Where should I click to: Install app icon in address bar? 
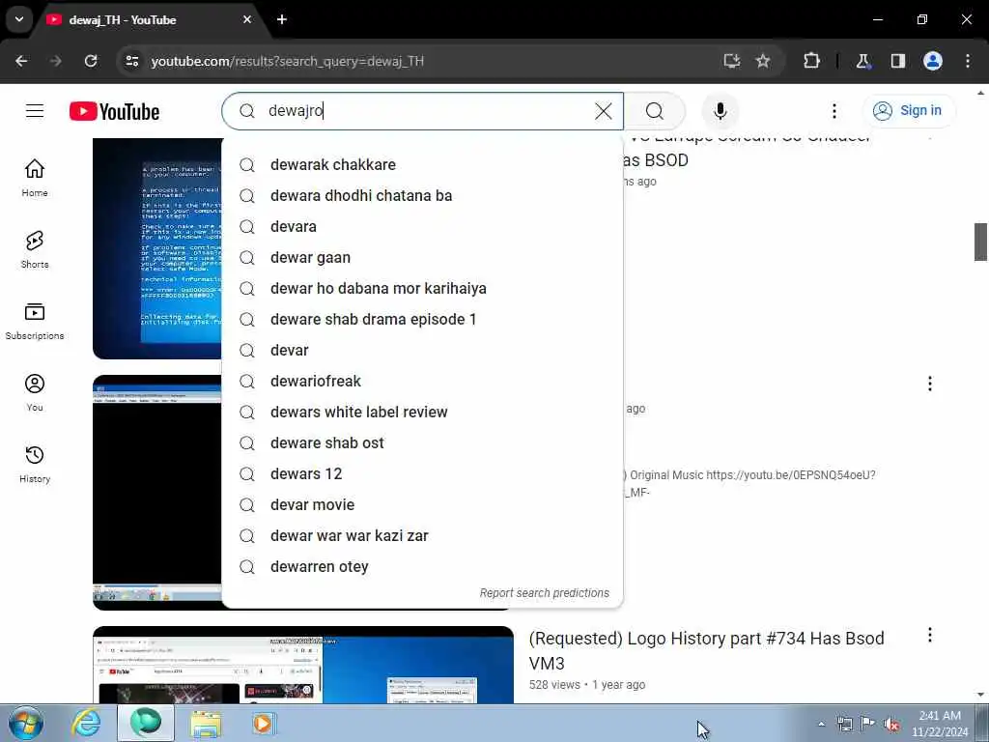pos(732,61)
